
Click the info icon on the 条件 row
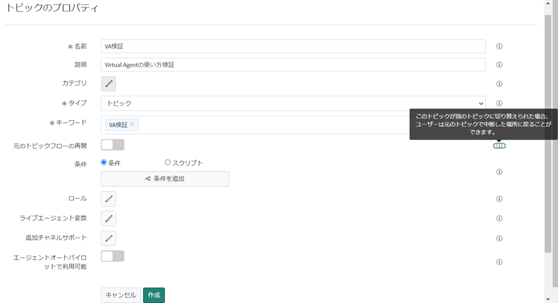click(499, 172)
